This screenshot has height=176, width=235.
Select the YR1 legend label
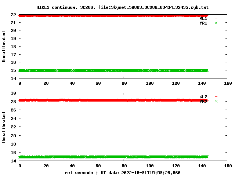[203, 23]
